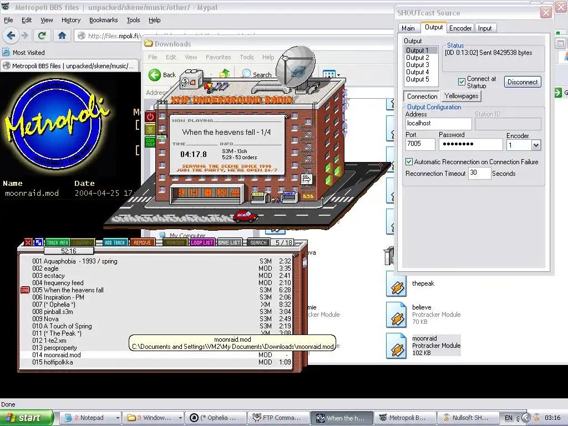
Task: Click Mypal browser back arrow button
Action: point(11,35)
